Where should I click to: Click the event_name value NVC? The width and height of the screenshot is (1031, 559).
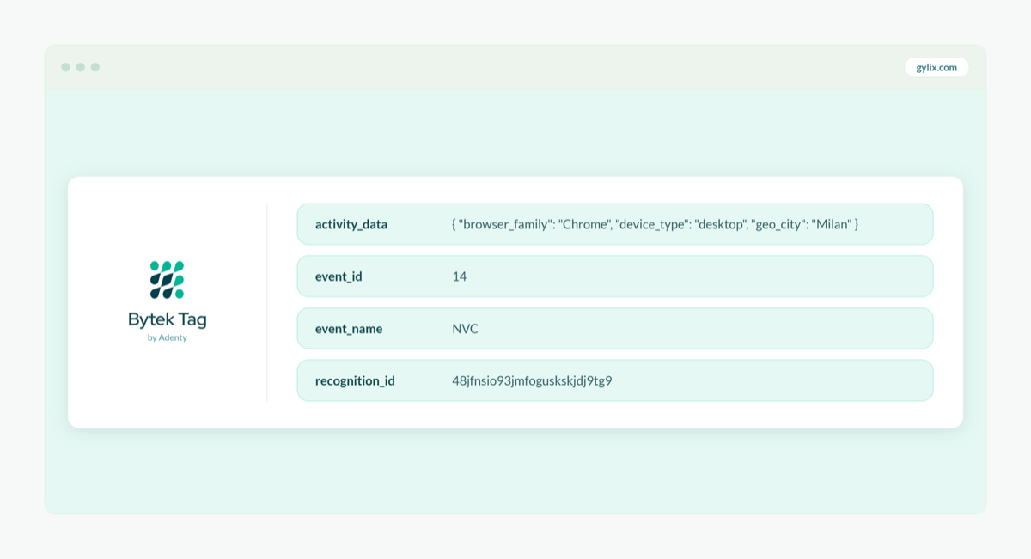466,329
